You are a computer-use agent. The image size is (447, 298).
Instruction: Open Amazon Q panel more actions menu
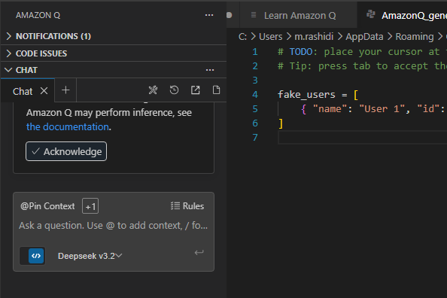tap(209, 15)
